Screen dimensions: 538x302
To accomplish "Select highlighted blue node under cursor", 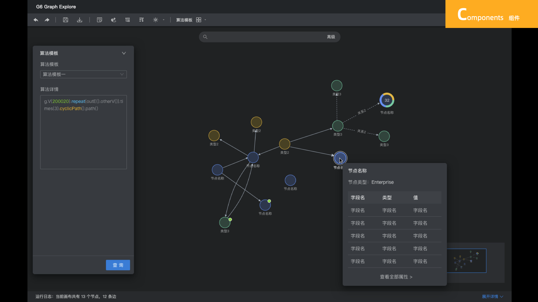I will (340, 158).
